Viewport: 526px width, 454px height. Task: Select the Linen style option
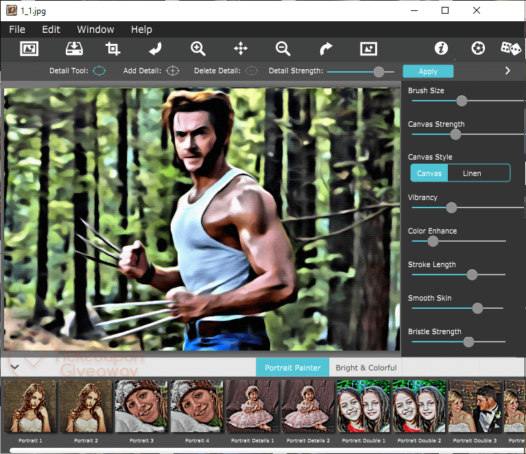(x=472, y=173)
